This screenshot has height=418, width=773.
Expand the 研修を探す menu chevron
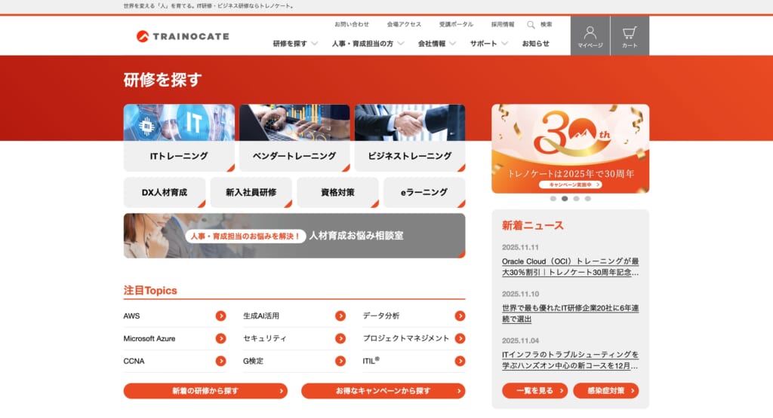[x=315, y=43]
